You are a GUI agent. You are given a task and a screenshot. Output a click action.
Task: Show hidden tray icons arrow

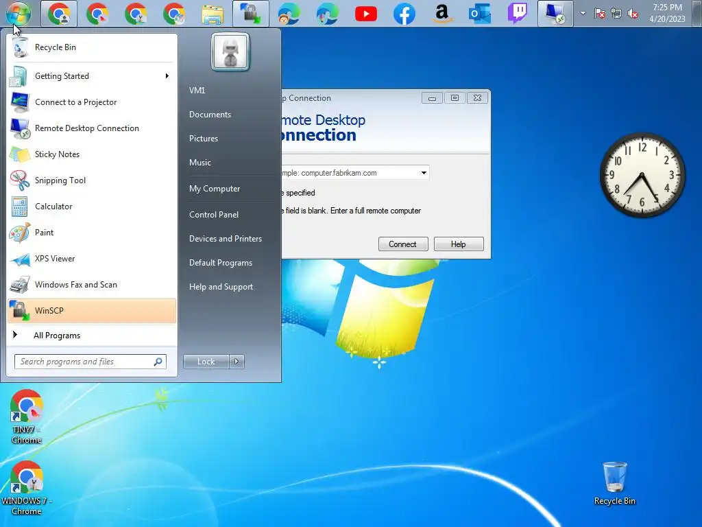click(583, 14)
